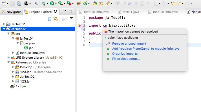Minimize the Project Explorer panel
The image size is (201, 112).
coord(64,11)
